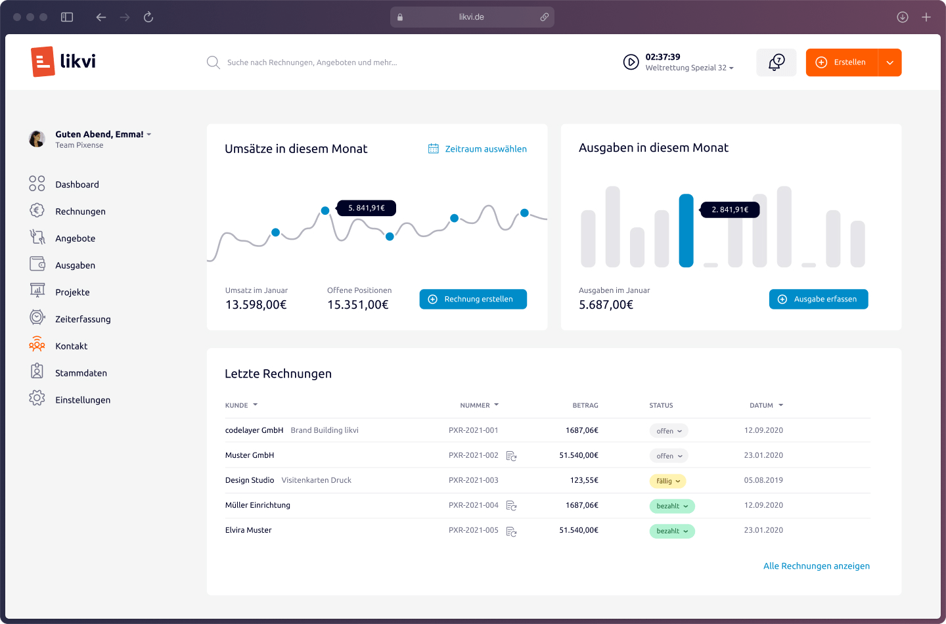This screenshot has height=624, width=946.
Task: Follow the Alle Rechnungen anzeigen link
Action: [816, 566]
